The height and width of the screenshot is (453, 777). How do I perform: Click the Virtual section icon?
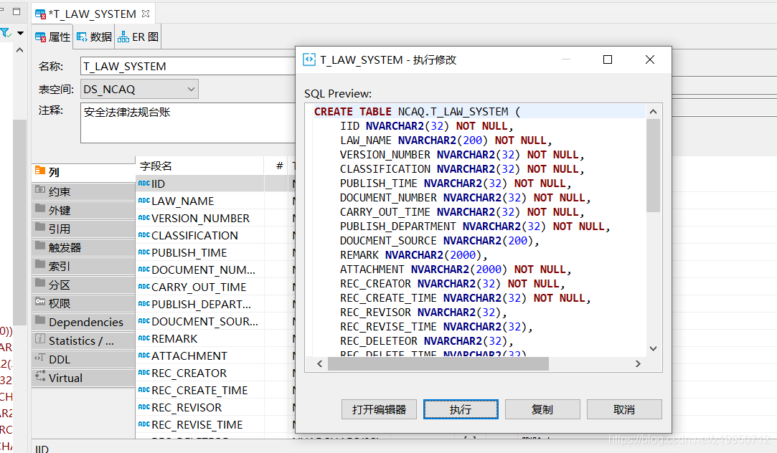(40, 376)
